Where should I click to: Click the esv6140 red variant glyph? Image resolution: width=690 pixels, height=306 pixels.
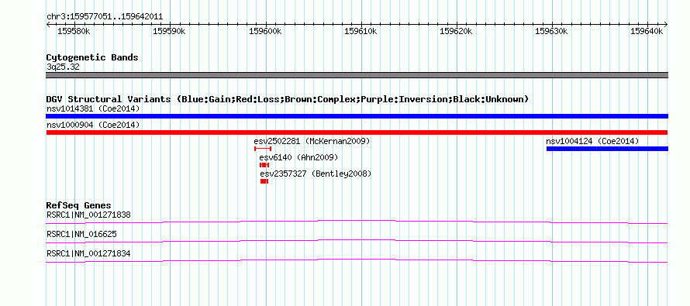point(264,165)
